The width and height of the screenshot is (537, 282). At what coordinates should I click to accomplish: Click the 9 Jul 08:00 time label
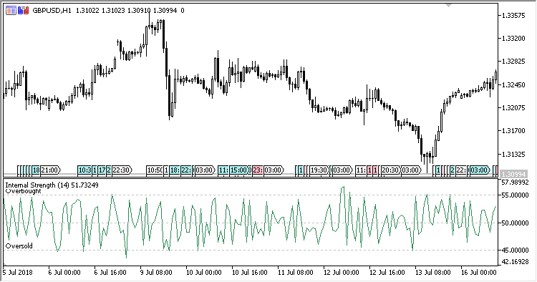[156, 273]
